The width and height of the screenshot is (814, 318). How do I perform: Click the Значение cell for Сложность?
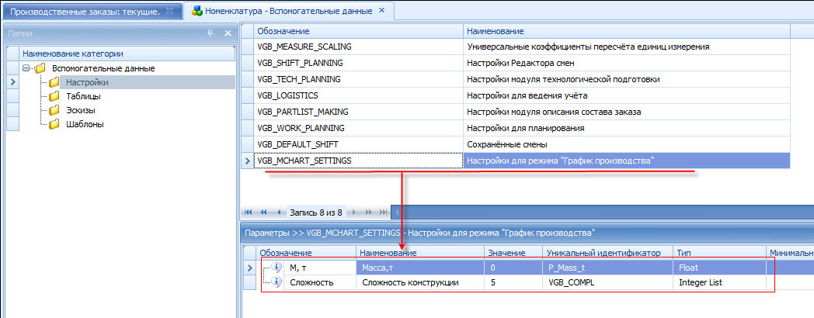tap(511, 282)
